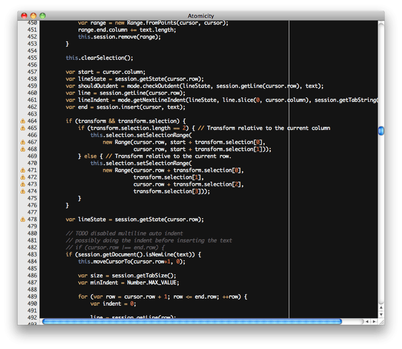
Task: Open the warning at line 478
Action: coord(22,219)
